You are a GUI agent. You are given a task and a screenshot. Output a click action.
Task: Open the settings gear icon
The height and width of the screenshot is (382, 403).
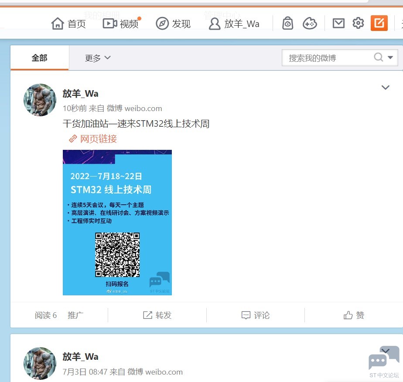(358, 23)
